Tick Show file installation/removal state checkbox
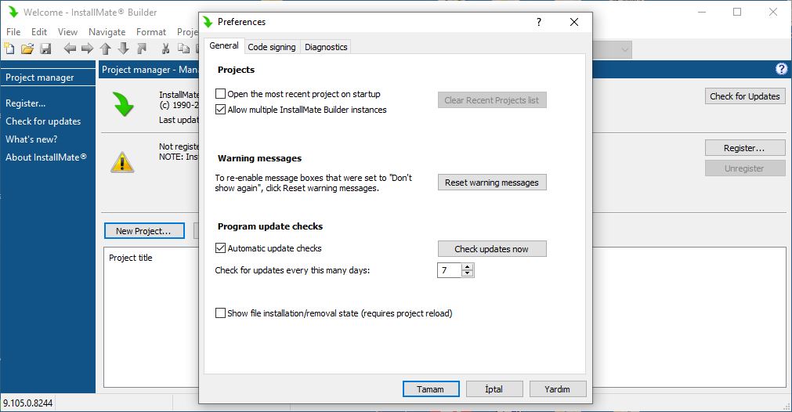Screen dimensions: 792x412 coord(220,313)
